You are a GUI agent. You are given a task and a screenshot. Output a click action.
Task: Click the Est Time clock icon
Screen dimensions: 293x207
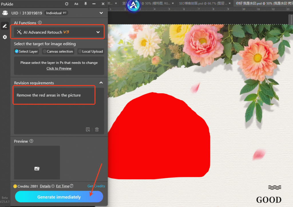(x=72, y=186)
